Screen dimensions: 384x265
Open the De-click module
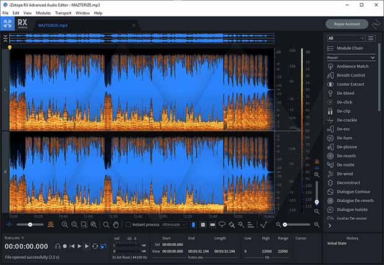[x=339, y=102]
